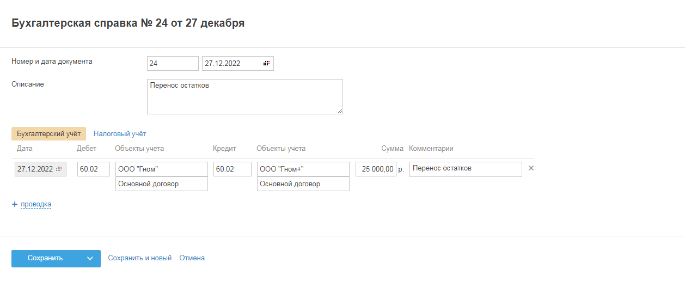Click the Отмена link
Image resolution: width=685 pixels, height=281 pixels.
point(192,258)
